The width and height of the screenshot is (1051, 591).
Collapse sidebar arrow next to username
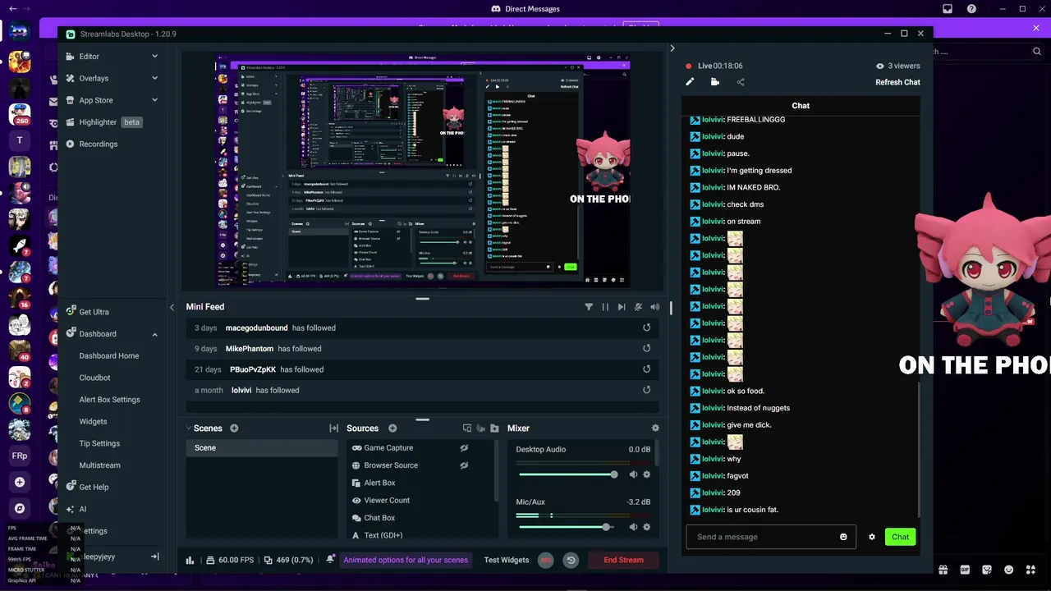click(x=154, y=557)
